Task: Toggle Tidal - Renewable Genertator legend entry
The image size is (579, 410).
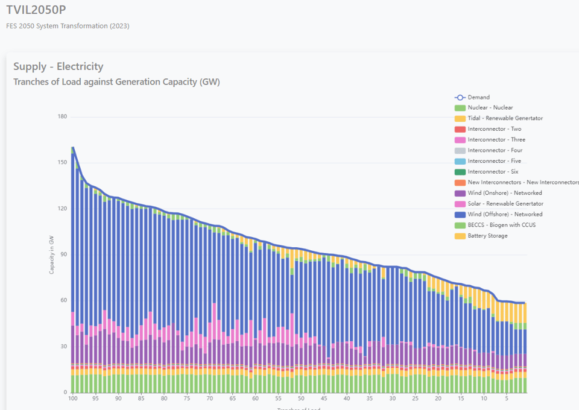Action: point(499,118)
